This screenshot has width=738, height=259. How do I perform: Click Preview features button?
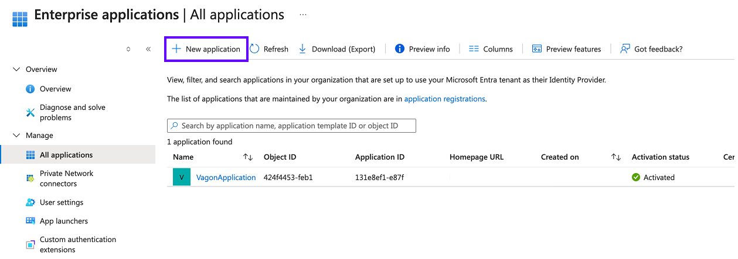(567, 49)
